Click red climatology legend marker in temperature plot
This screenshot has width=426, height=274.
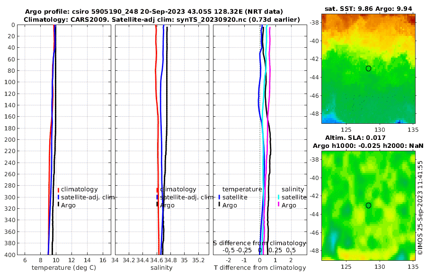click(58, 189)
